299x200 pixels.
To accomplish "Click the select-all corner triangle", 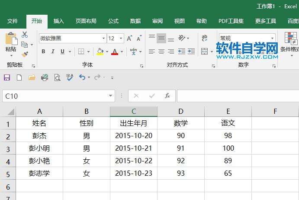I will point(11,112).
